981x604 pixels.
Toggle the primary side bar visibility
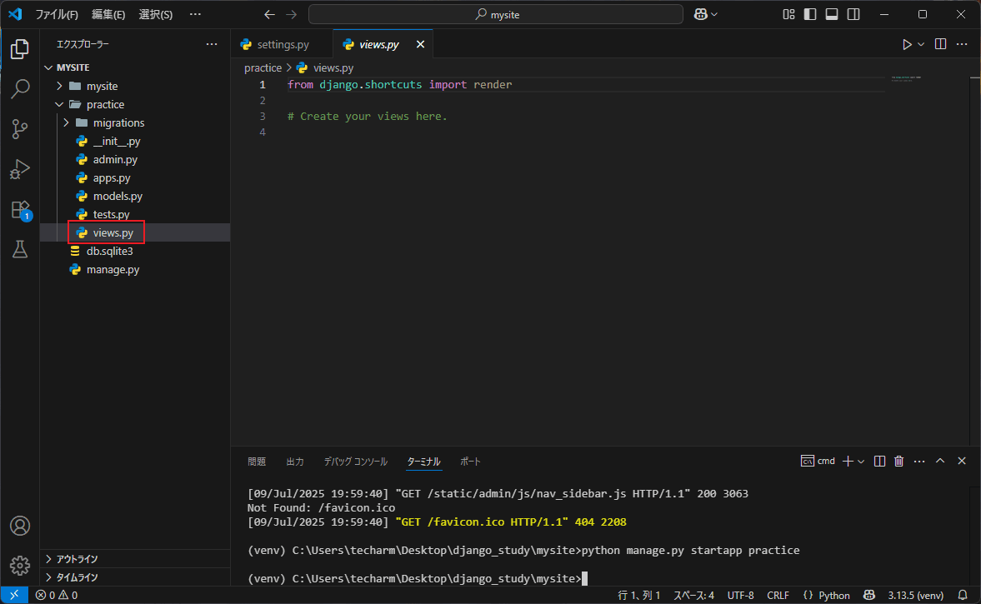click(810, 14)
